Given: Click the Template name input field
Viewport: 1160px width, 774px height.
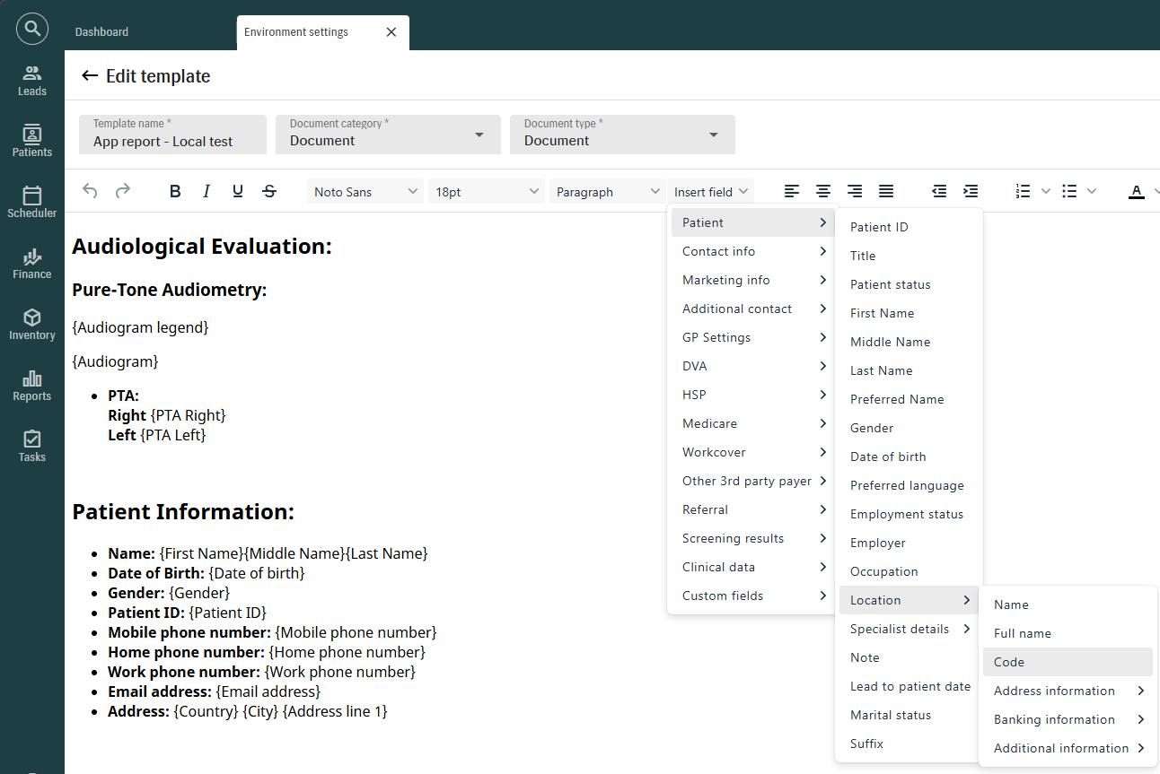Looking at the screenshot, I should pyautogui.click(x=172, y=135).
